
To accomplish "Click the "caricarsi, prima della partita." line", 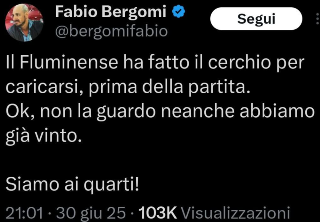I will 128,87.
